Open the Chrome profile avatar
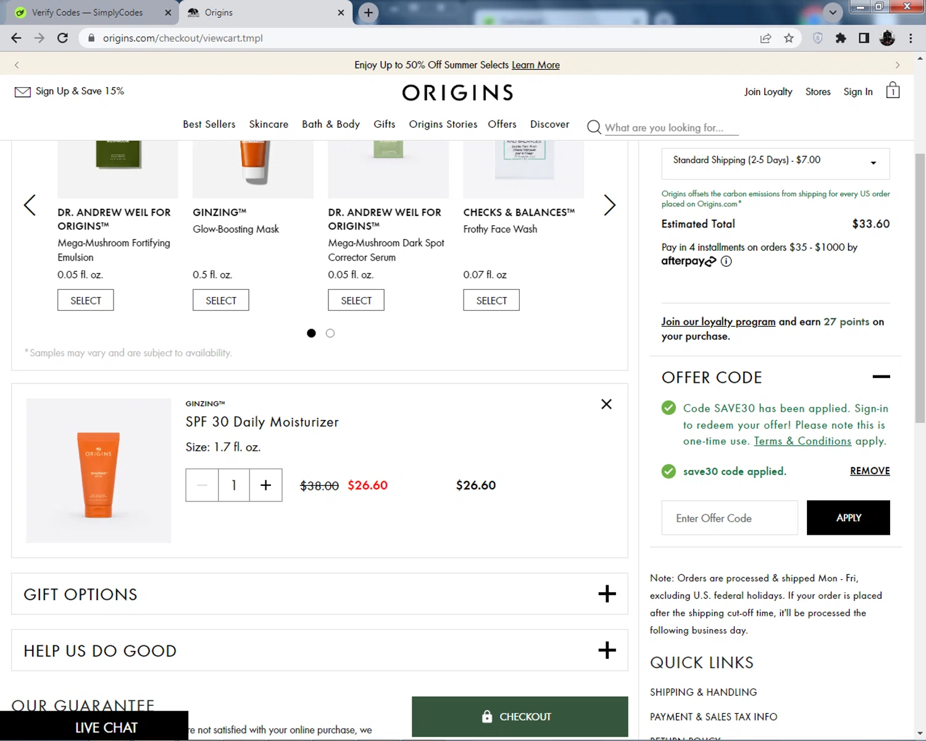The width and height of the screenshot is (926, 741). click(x=888, y=38)
